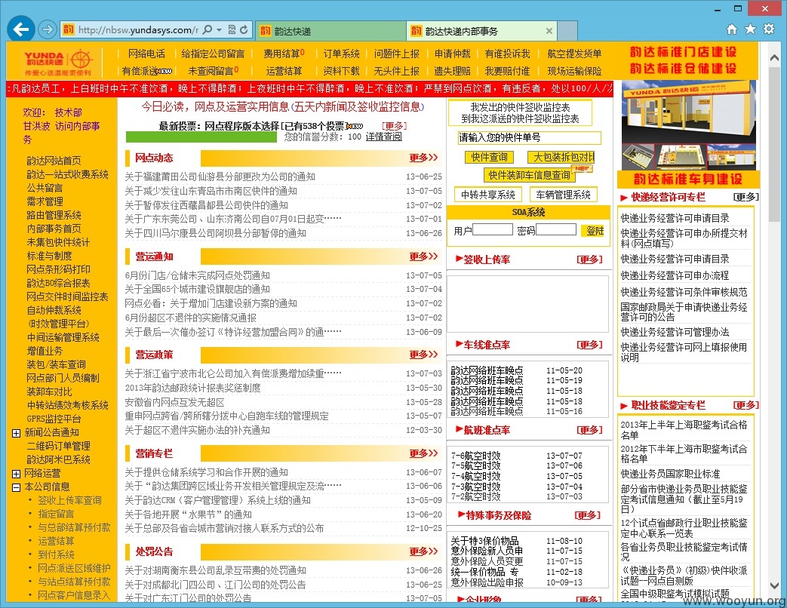Open browser Tools gear icon

click(769, 29)
